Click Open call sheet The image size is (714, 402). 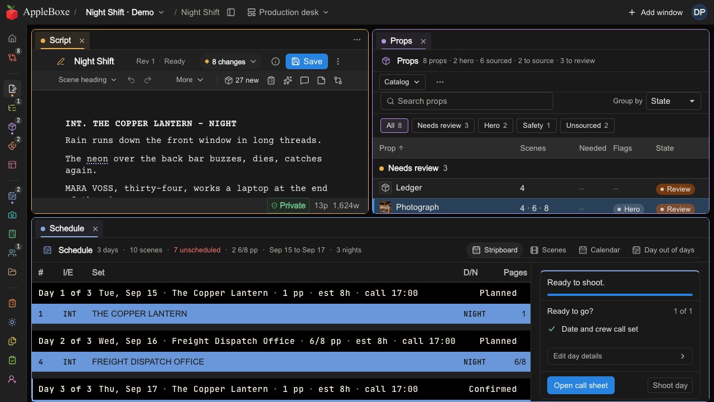pos(581,385)
